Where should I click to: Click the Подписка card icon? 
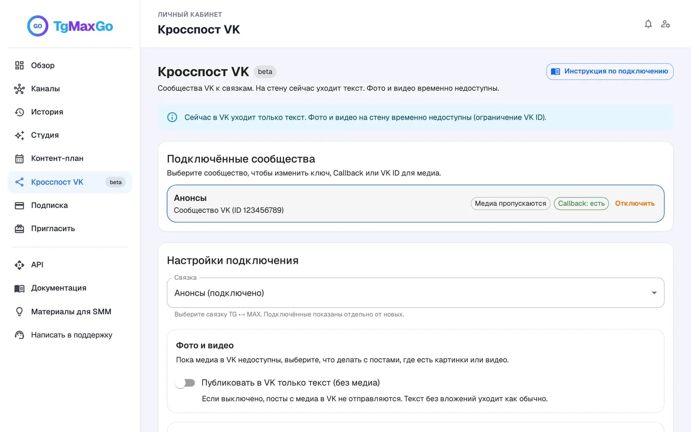pos(19,205)
